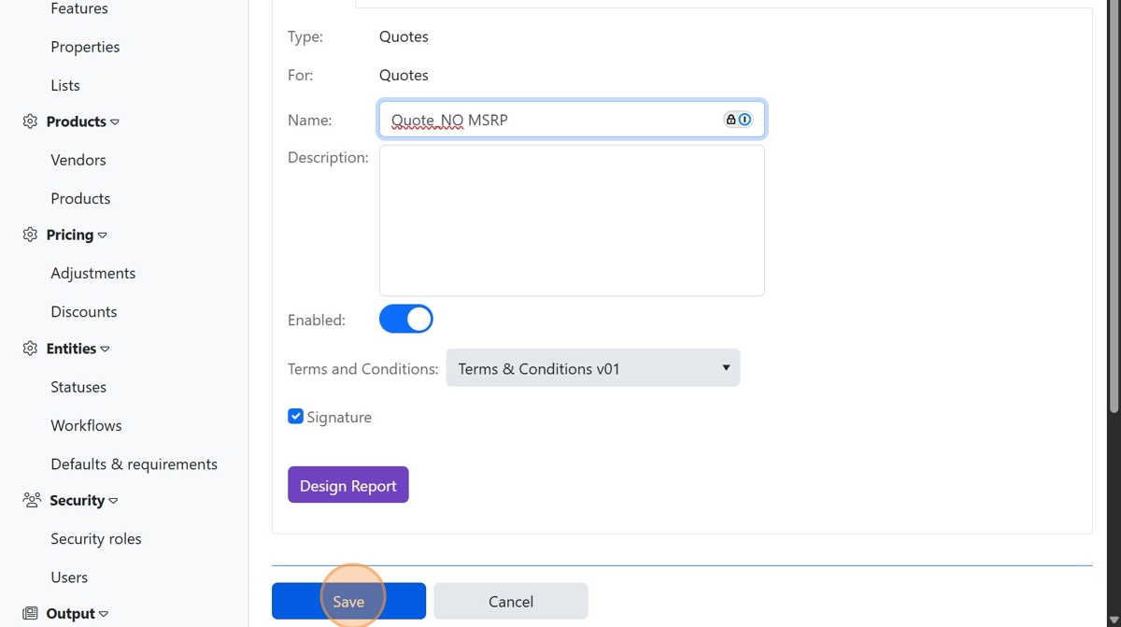
Task: Go to Lists in the sidebar
Action: (65, 85)
